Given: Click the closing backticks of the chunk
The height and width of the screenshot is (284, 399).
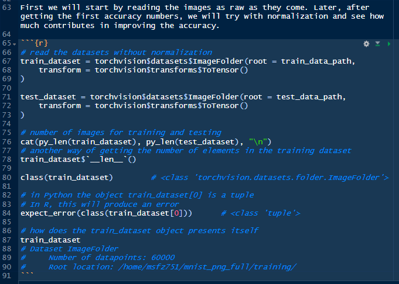Looking at the screenshot, I should pos(27,275).
